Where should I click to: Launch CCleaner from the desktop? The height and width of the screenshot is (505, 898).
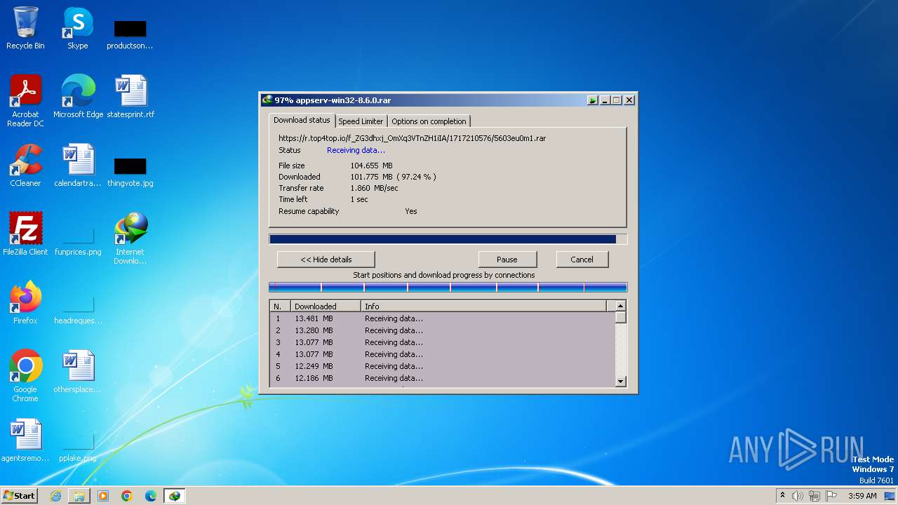click(25, 166)
